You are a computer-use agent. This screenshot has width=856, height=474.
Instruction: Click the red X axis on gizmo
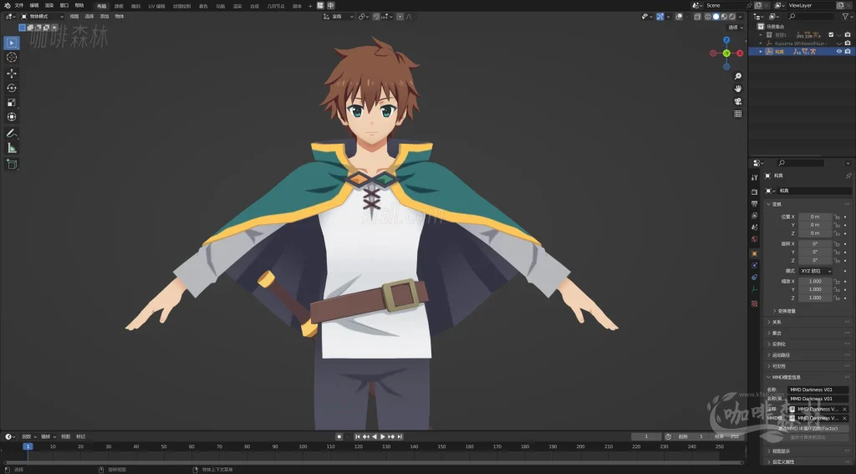(x=740, y=54)
